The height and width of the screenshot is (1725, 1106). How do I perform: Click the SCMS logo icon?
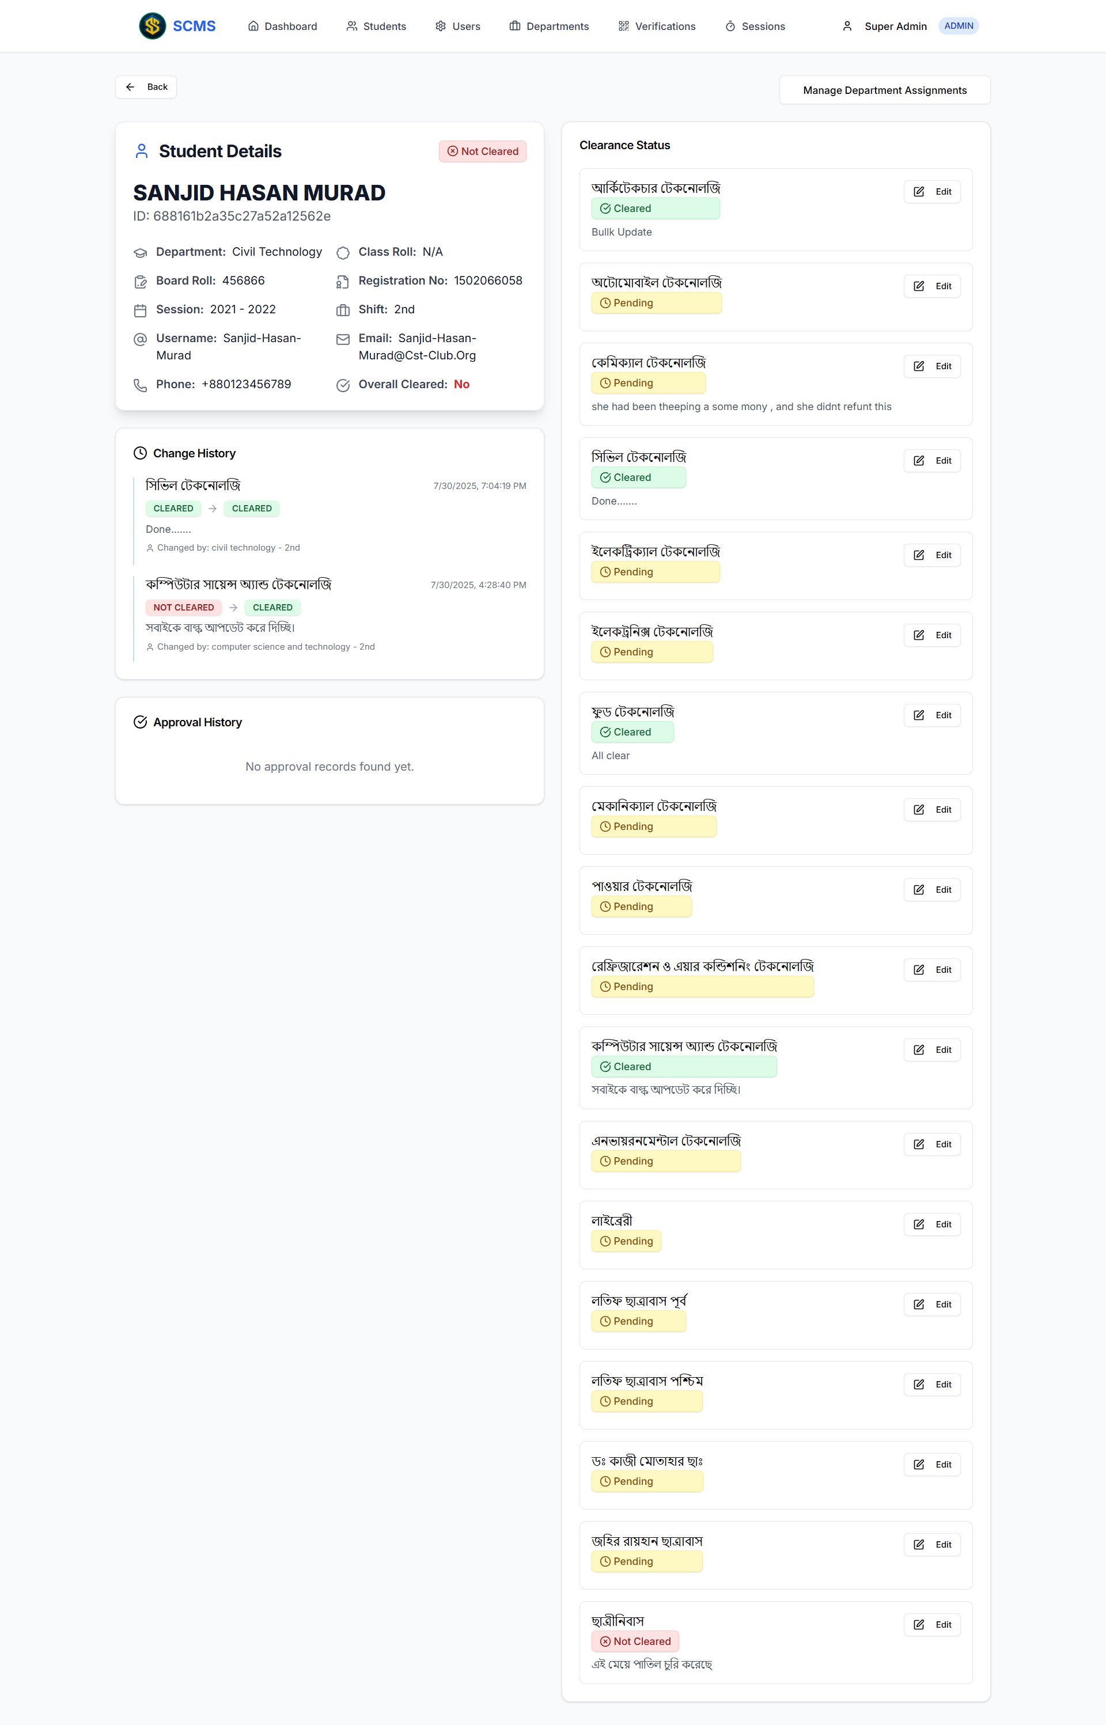[152, 26]
